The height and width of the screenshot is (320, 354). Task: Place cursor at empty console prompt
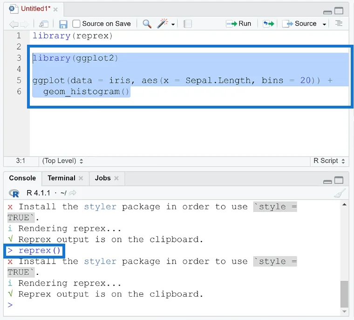(10, 305)
